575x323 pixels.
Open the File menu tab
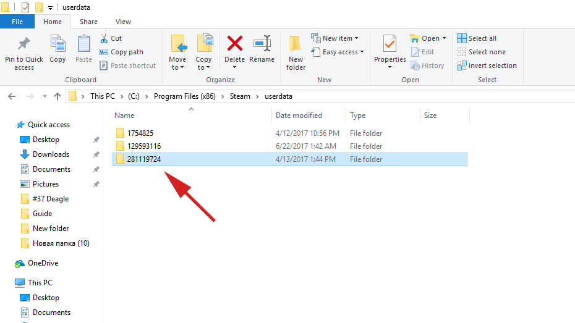[x=17, y=22]
